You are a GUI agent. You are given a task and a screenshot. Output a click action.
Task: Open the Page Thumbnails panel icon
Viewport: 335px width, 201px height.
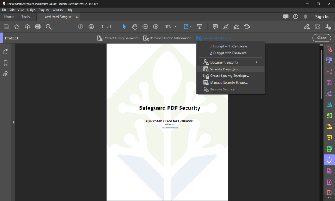click(x=6, y=51)
